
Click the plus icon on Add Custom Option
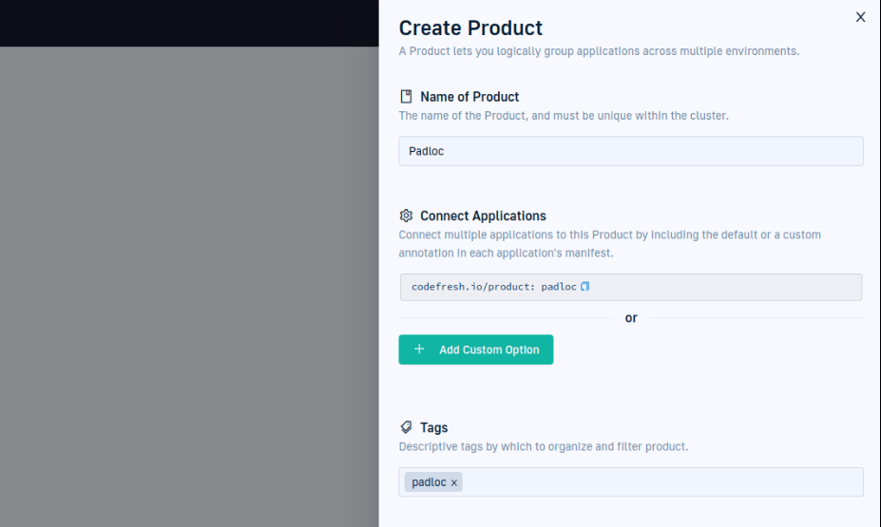pyautogui.click(x=419, y=349)
